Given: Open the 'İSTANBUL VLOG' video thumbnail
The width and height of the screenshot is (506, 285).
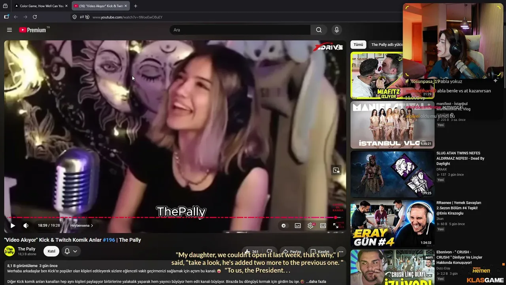Looking at the screenshot, I should click(392, 125).
